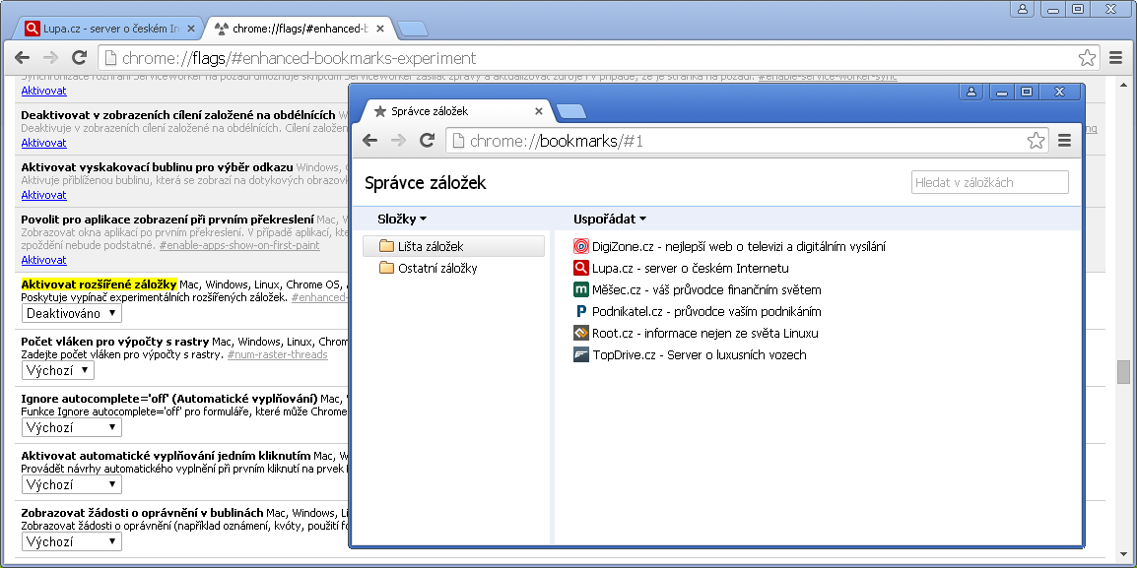Click the TopDrive.cz bookmark favicon
1137x568 pixels.
[x=581, y=354]
